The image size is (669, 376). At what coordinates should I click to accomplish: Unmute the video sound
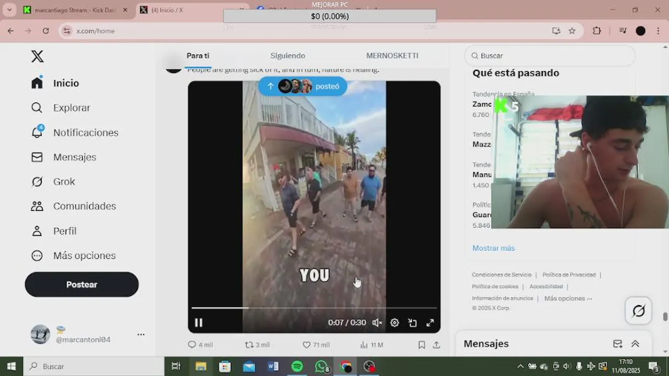coord(377,323)
